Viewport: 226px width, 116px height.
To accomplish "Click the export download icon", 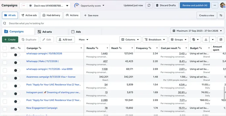I will pos(206,39).
